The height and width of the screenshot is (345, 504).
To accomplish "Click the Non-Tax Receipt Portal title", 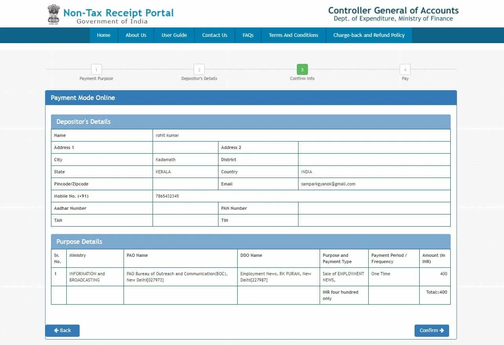I will tap(118, 13).
